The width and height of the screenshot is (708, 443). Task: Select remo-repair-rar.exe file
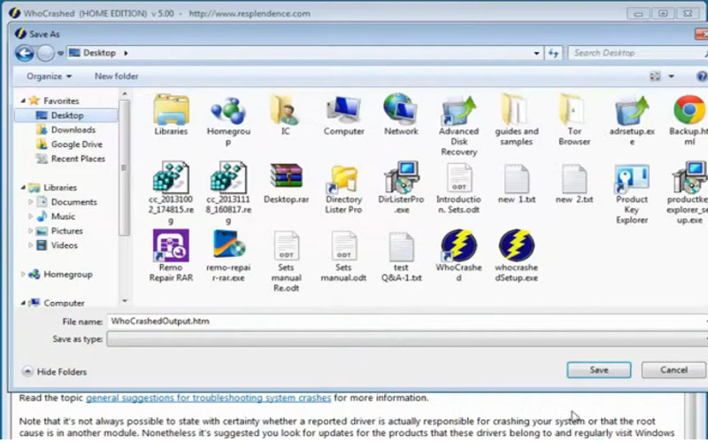[228, 256]
